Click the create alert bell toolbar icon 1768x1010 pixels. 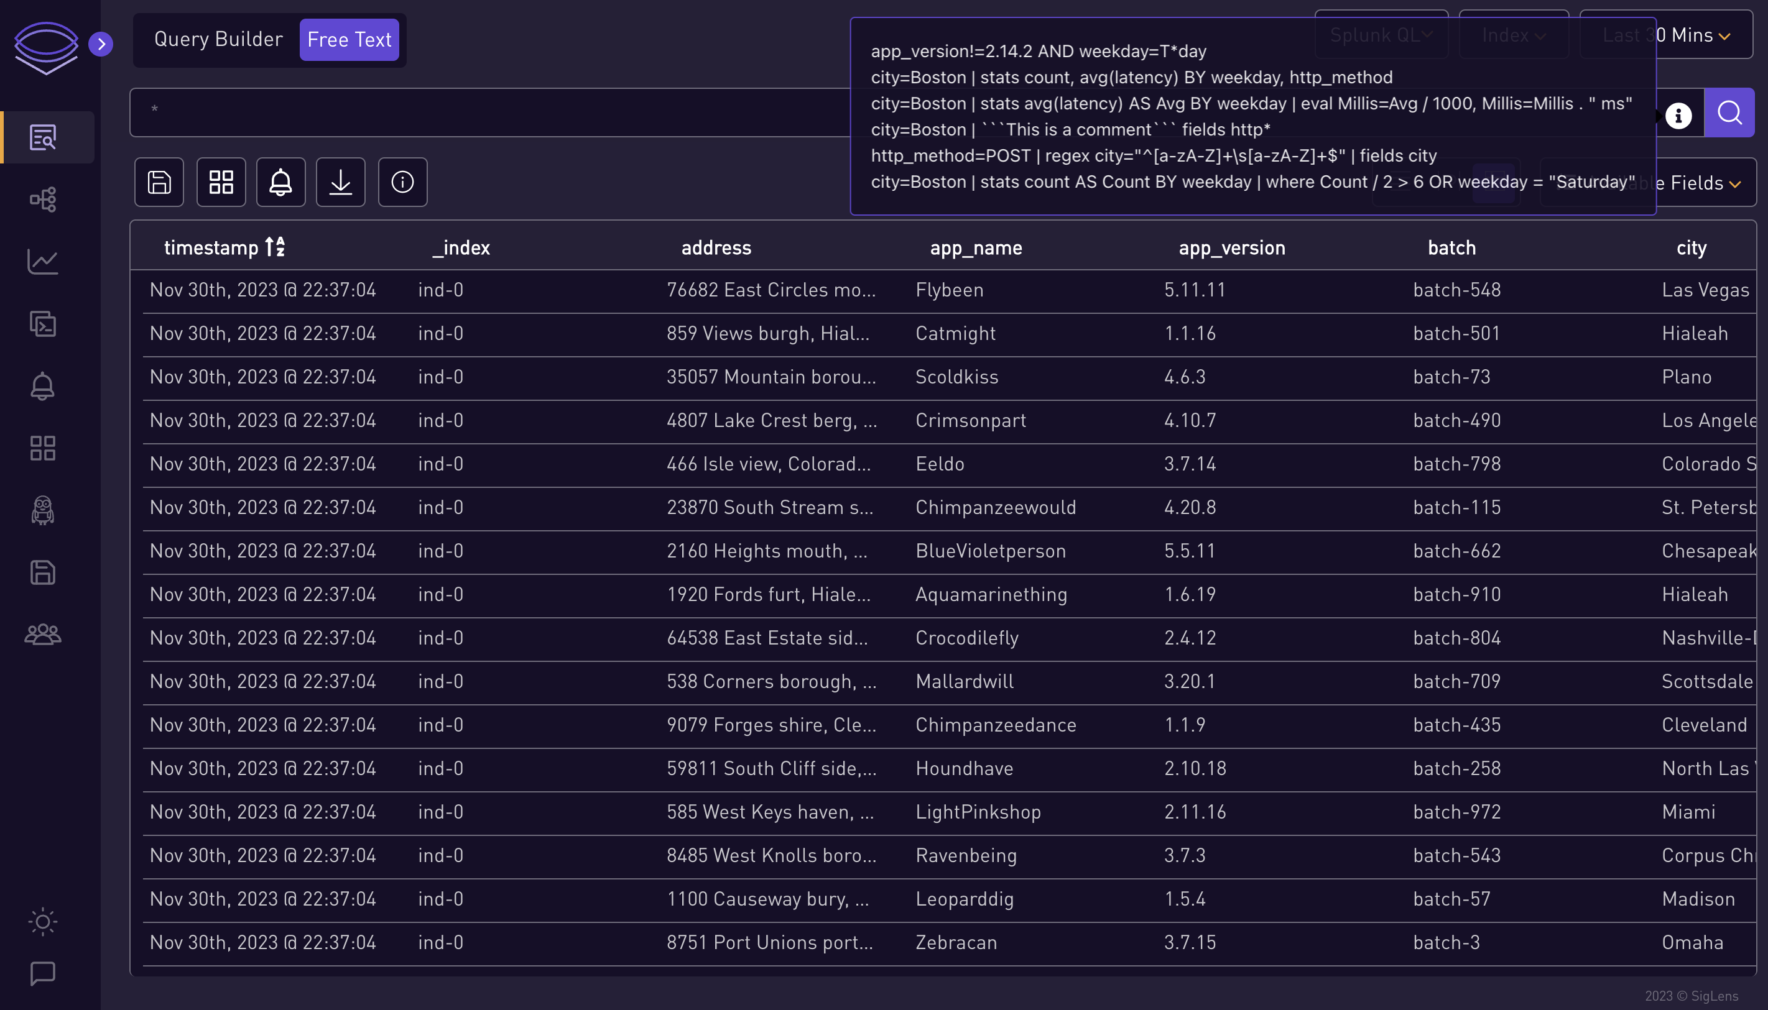tap(281, 183)
